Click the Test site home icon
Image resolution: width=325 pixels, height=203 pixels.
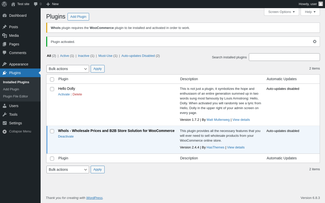[13, 4]
